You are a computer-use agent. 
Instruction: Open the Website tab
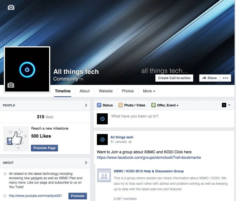[106, 91]
